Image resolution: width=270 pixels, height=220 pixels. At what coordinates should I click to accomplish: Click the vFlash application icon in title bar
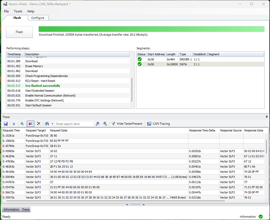tap(5, 4)
